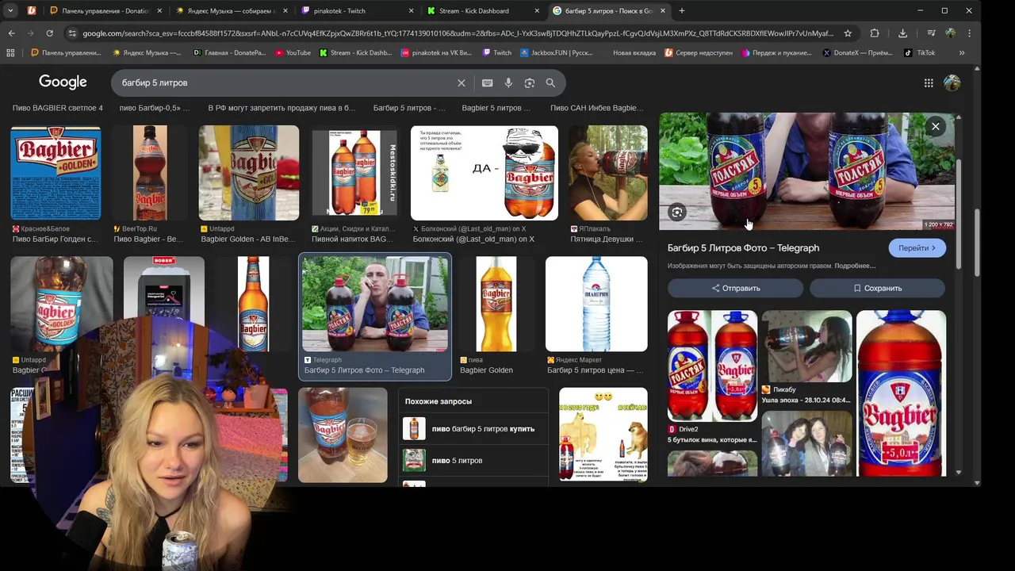Open the Подробнее copyright link
Image resolution: width=1015 pixels, height=571 pixels.
(x=855, y=266)
